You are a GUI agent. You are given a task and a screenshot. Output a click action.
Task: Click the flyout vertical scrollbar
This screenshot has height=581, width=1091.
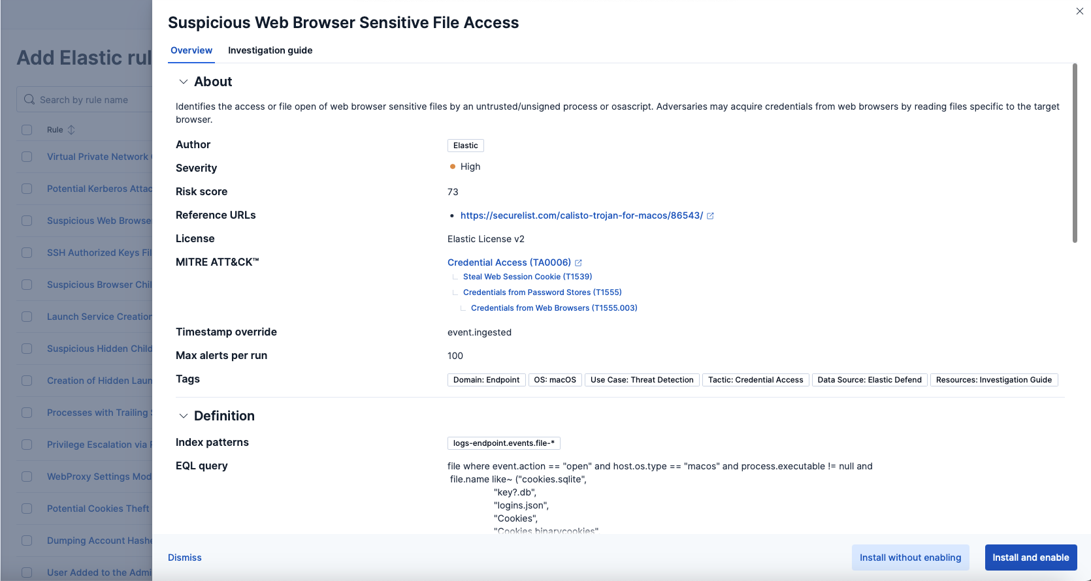(x=1075, y=153)
